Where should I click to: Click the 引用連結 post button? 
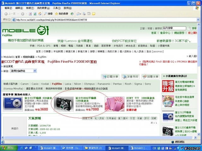[111, 118]
